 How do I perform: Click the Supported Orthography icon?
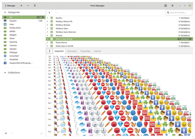click(x=5, y=63)
